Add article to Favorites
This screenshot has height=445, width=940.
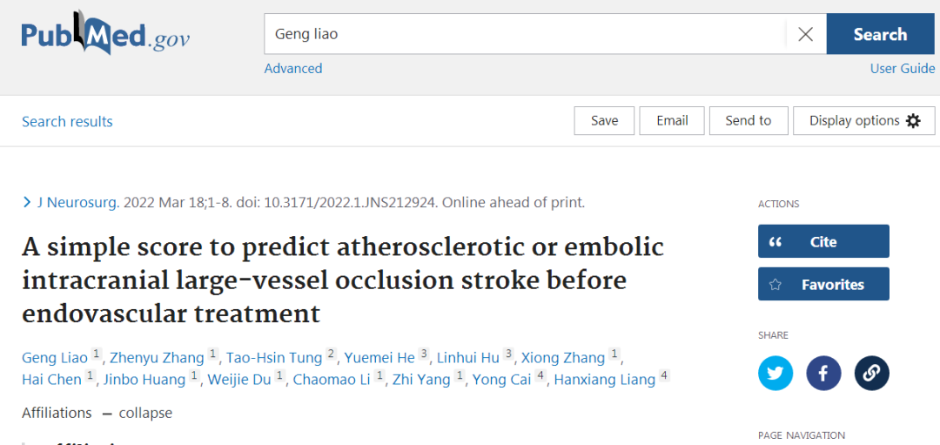tap(823, 285)
